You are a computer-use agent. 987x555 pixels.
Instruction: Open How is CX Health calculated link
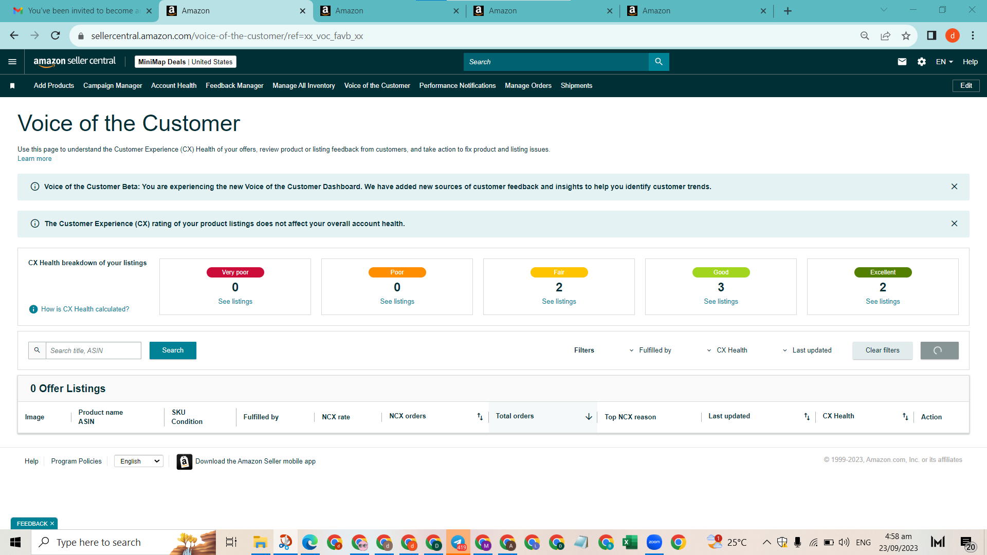coord(85,309)
